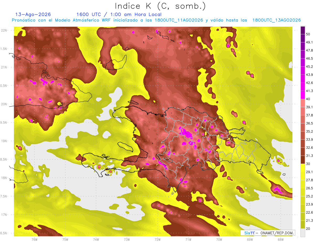The image size is (315, 243).
Task: Click the colorbar value 30
Action: click(308, 164)
